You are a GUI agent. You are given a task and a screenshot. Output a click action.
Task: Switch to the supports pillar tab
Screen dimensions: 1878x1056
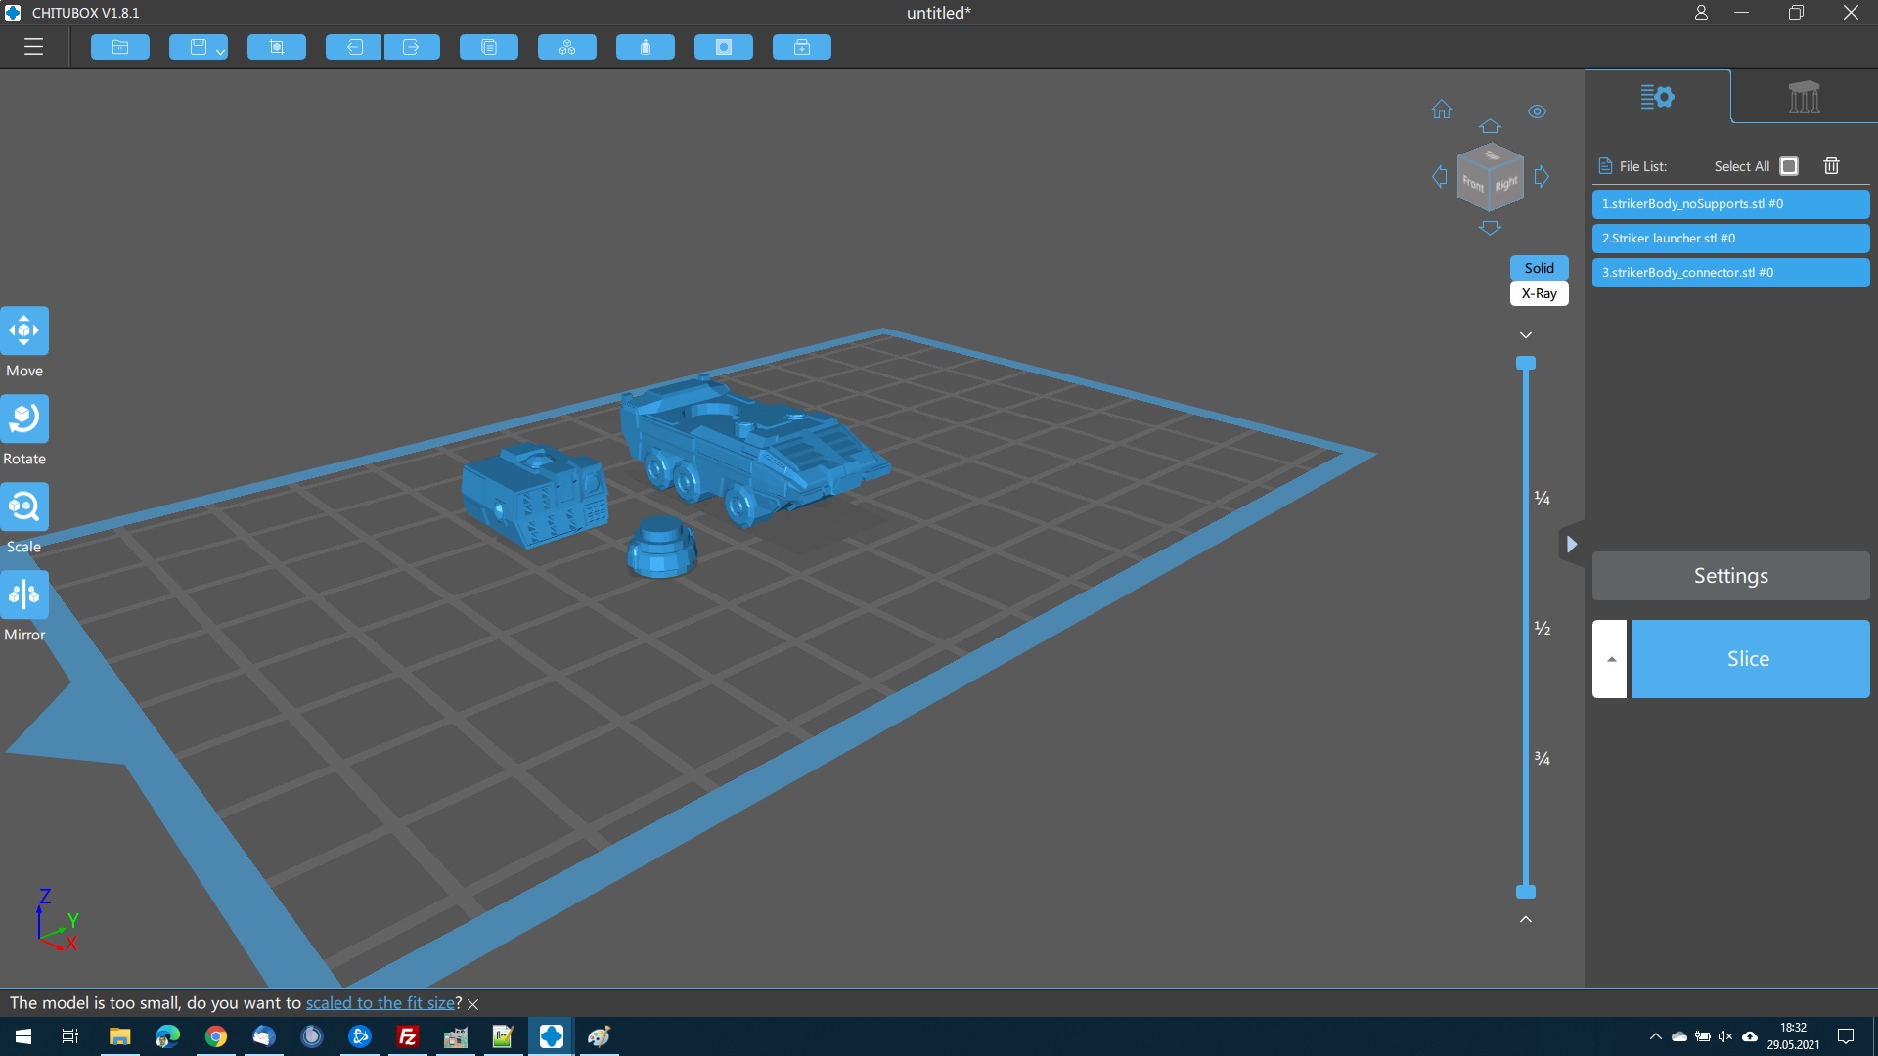tap(1804, 97)
